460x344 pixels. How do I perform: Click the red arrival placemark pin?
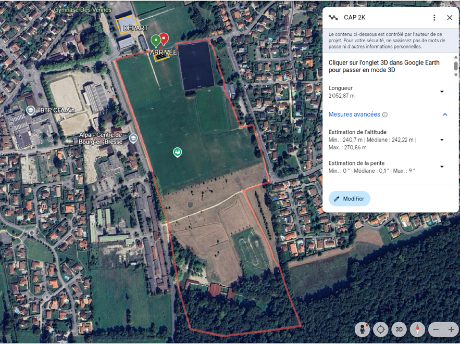tap(164, 38)
